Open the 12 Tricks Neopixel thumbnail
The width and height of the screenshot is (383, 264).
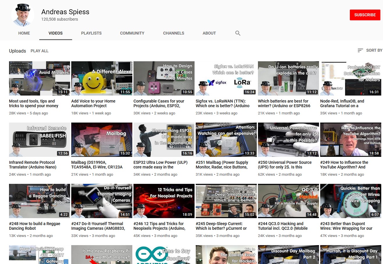coord(164,201)
